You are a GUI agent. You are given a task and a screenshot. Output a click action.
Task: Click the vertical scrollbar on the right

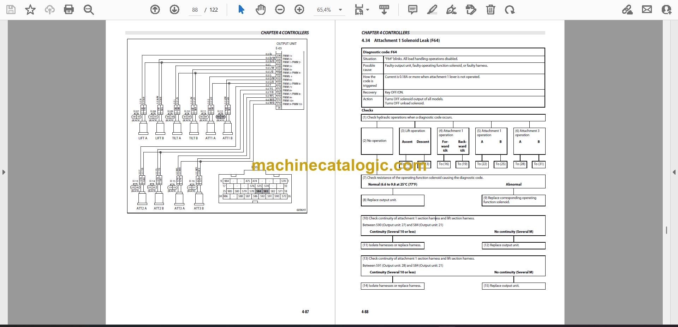click(666, 230)
